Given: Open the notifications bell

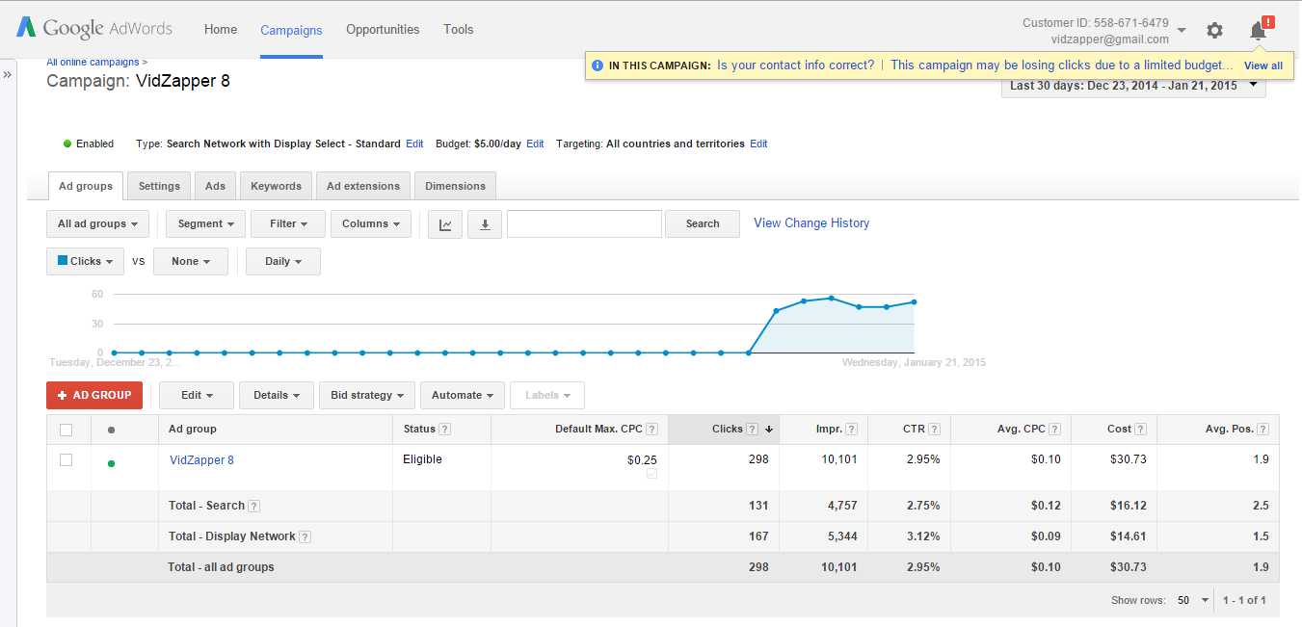Looking at the screenshot, I should 1258,31.
